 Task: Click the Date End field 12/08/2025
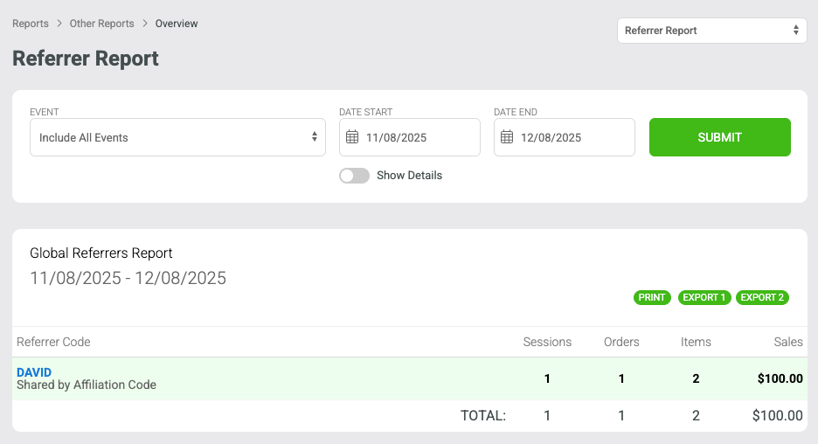[564, 137]
